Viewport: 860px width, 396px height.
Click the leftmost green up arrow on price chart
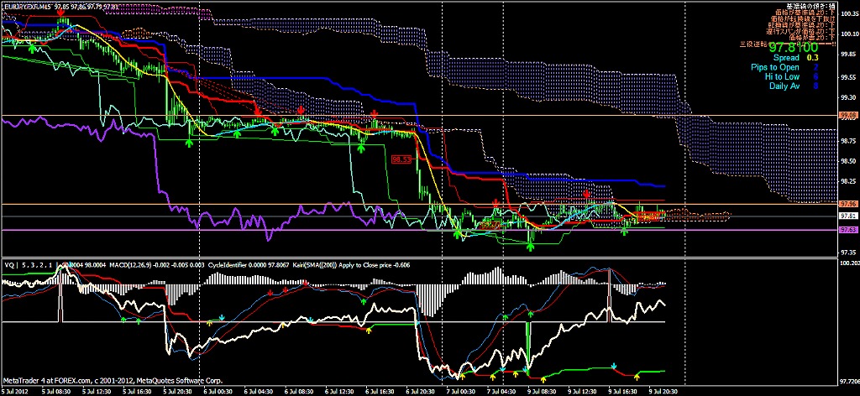[x=31, y=49]
